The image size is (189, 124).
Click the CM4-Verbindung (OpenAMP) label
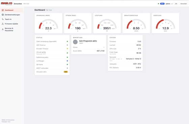click(x=47, y=41)
